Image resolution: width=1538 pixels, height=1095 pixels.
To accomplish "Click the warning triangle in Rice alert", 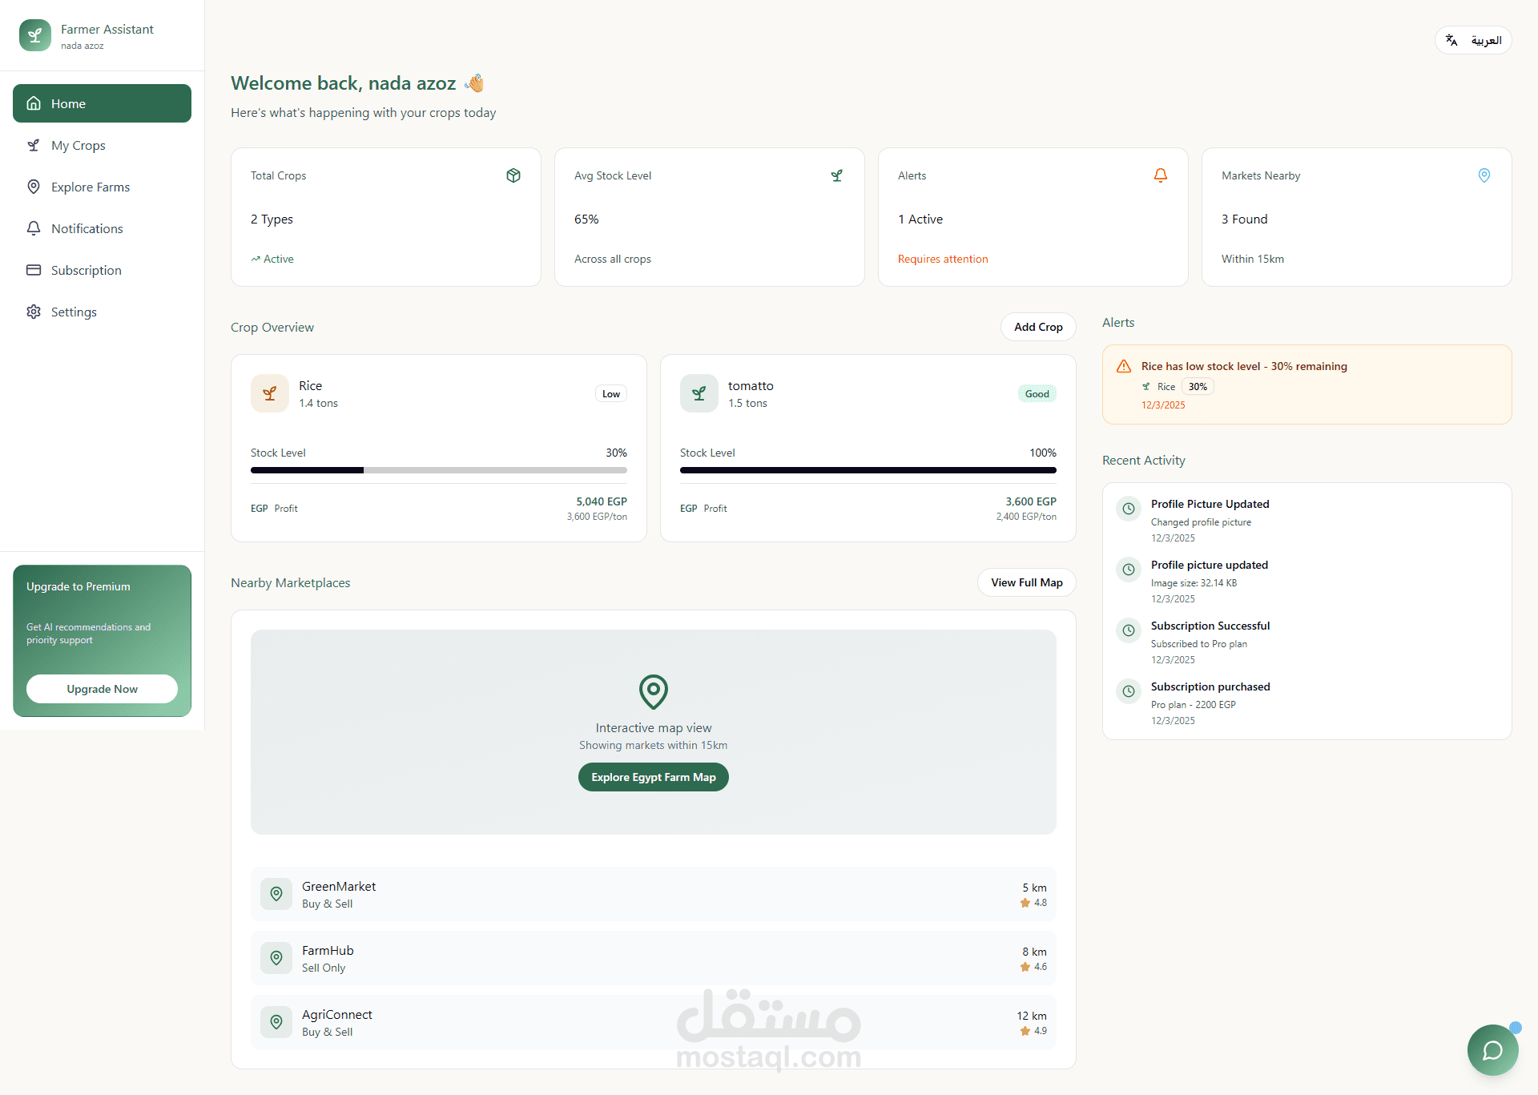I will click(x=1124, y=366).
